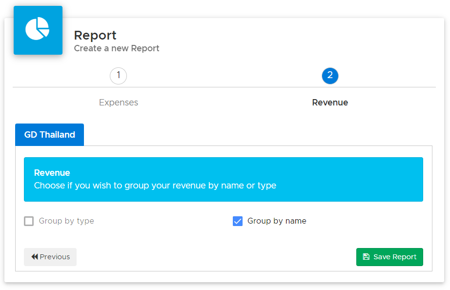Click the "Report" heading text

point(95,35)
